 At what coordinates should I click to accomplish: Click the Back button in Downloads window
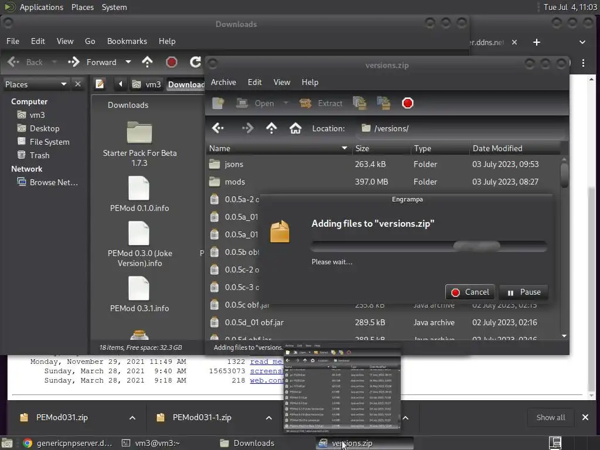coord(25,62)
